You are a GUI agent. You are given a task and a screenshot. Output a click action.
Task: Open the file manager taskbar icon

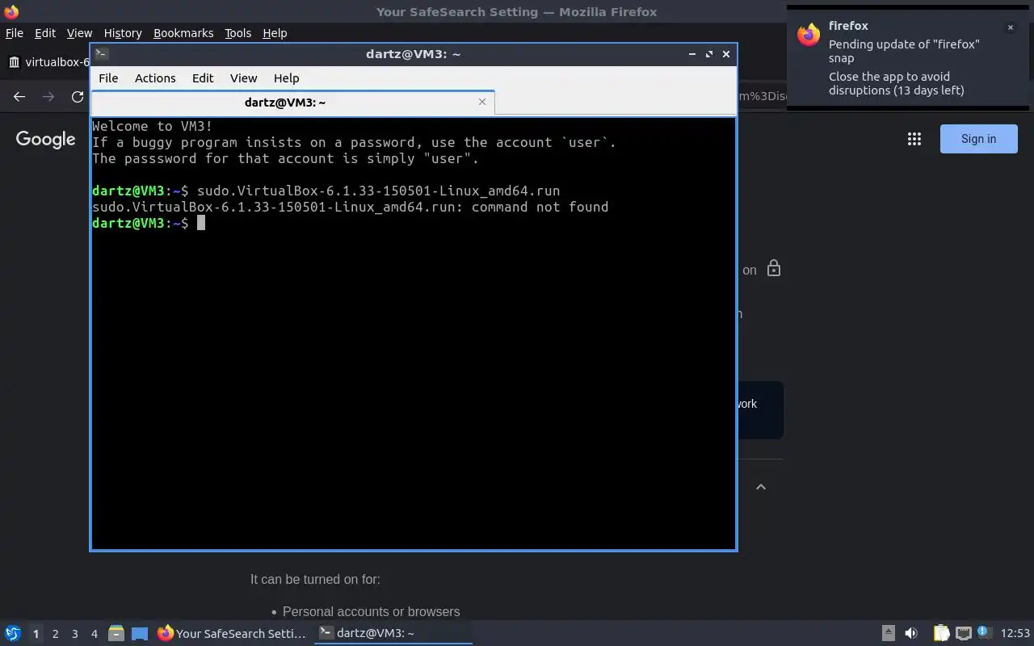[116, 634]
